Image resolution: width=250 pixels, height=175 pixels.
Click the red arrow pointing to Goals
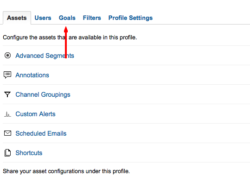[66, 42]
